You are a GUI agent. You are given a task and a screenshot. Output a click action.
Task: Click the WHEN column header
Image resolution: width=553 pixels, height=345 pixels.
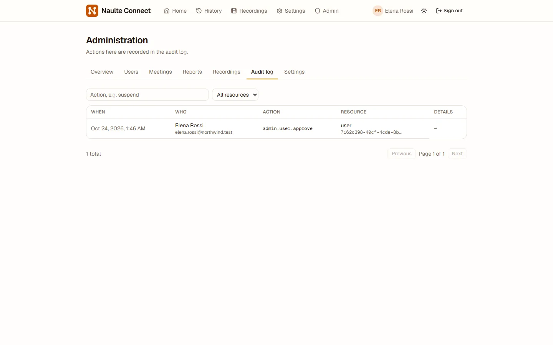pyautogui.click(x=98, y=112)
